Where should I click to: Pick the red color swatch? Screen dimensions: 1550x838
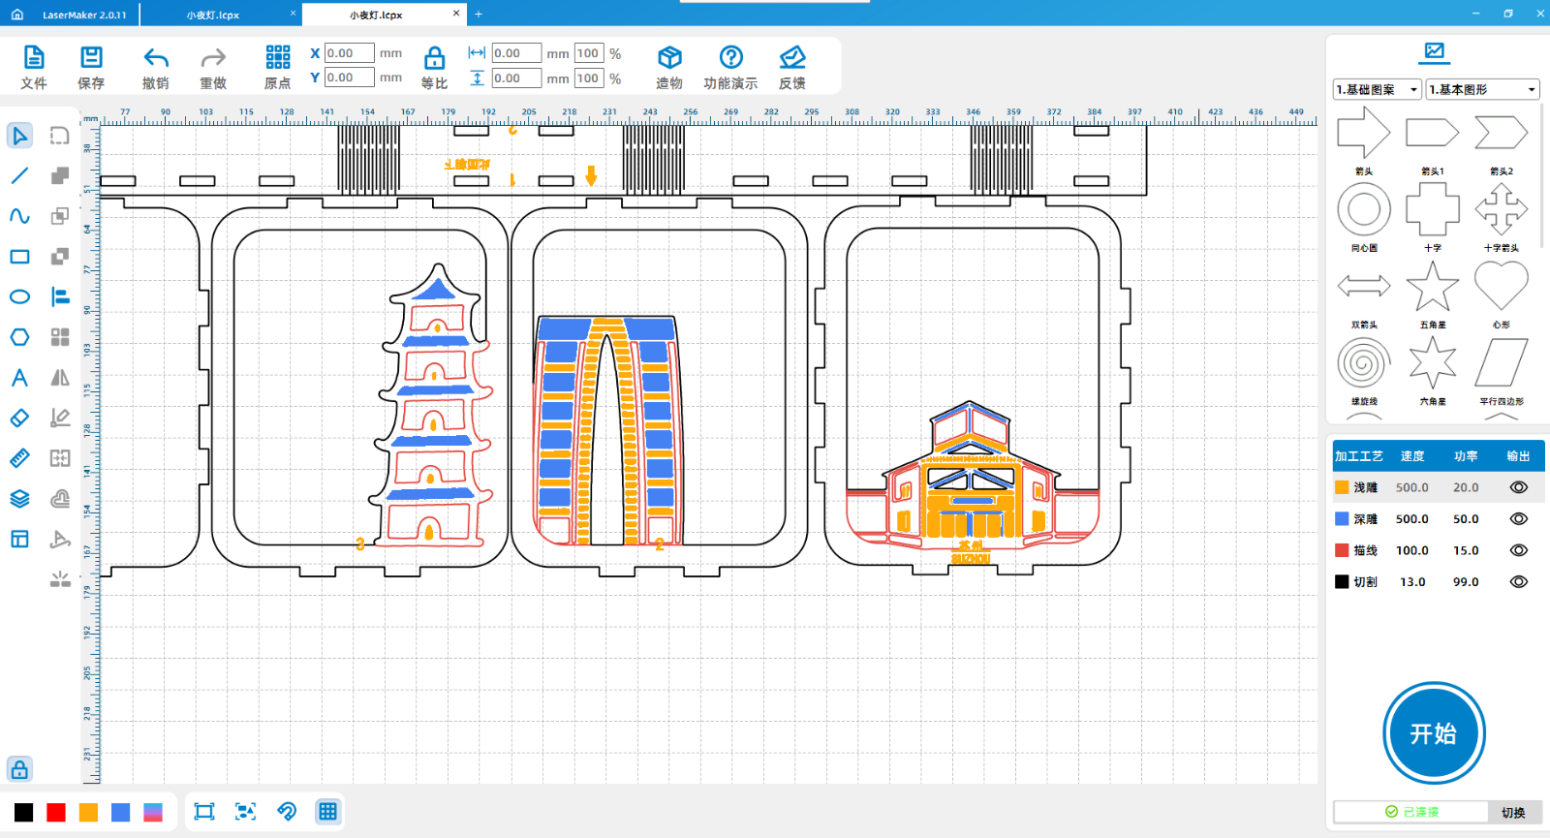[56, 813]
